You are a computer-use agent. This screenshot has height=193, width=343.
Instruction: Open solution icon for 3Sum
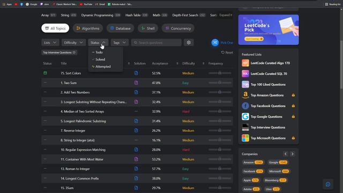136,188
